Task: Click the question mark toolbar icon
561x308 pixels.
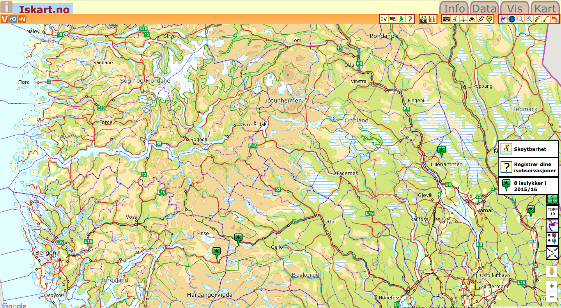Action: click(410, 19)
